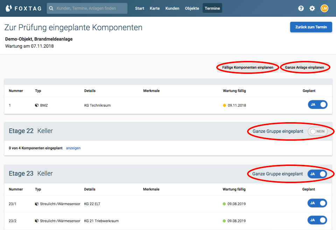Click Zurück zum Termin button
The height and width of the screenshot is (230, 336).
pos(311,27)
